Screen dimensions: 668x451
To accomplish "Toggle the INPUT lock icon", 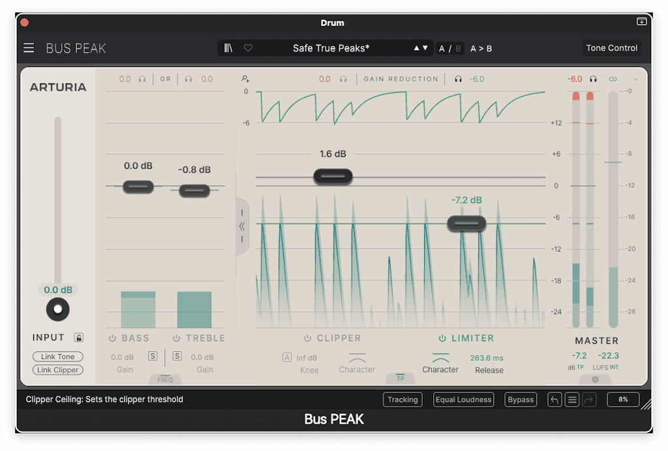I will pos(79,338).
